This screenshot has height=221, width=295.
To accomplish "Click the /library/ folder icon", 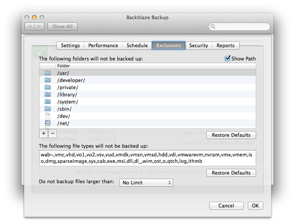I will 48,94.
